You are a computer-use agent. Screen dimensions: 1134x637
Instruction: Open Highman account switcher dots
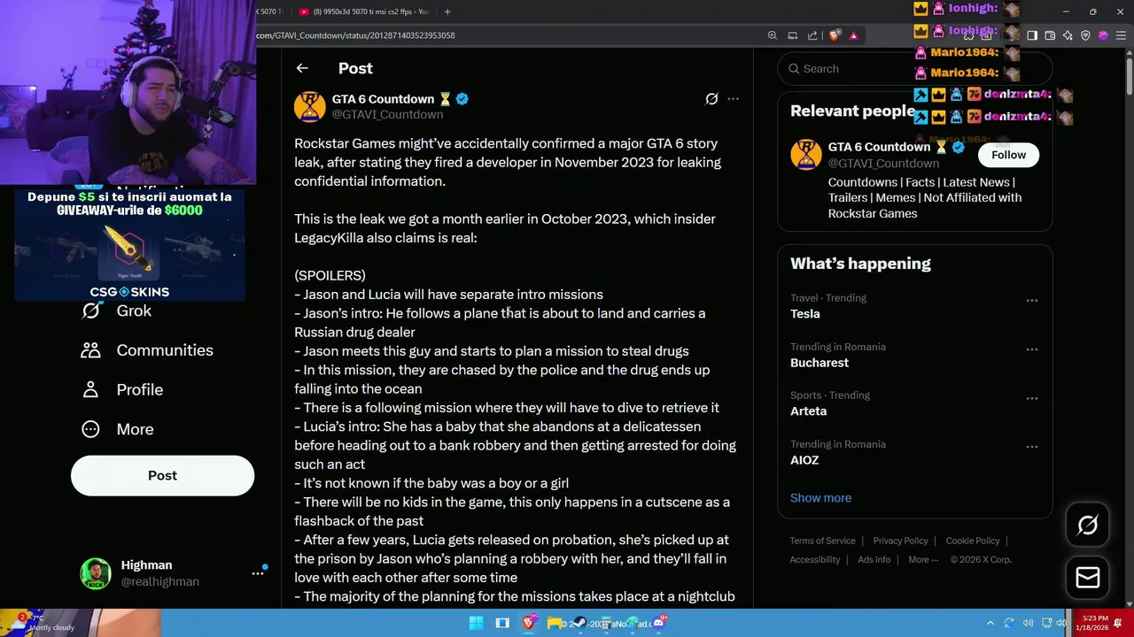click(x=258, y=573)
